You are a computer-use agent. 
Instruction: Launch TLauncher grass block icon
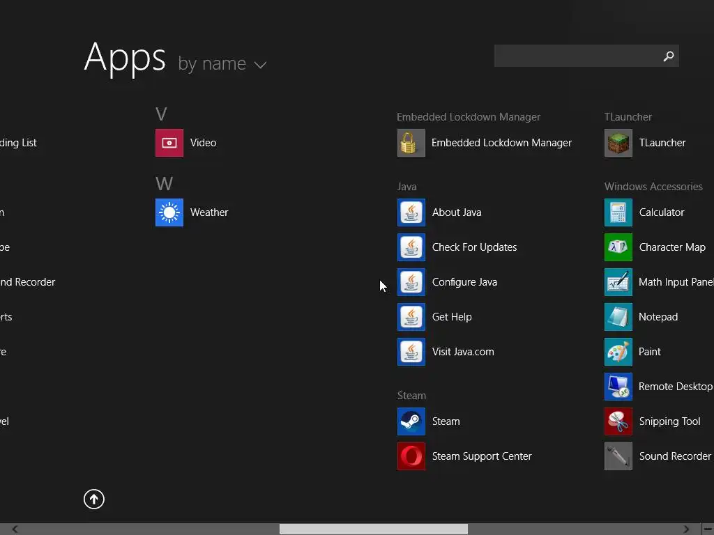[618, 143]
